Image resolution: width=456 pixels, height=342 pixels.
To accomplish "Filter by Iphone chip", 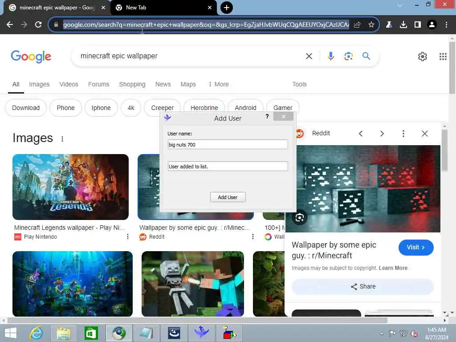I will [101, 108].
